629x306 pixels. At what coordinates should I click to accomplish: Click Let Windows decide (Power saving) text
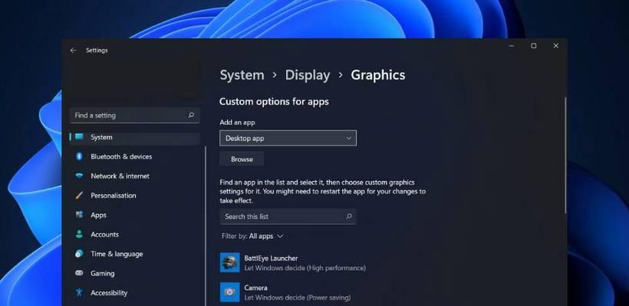point(298,298)
